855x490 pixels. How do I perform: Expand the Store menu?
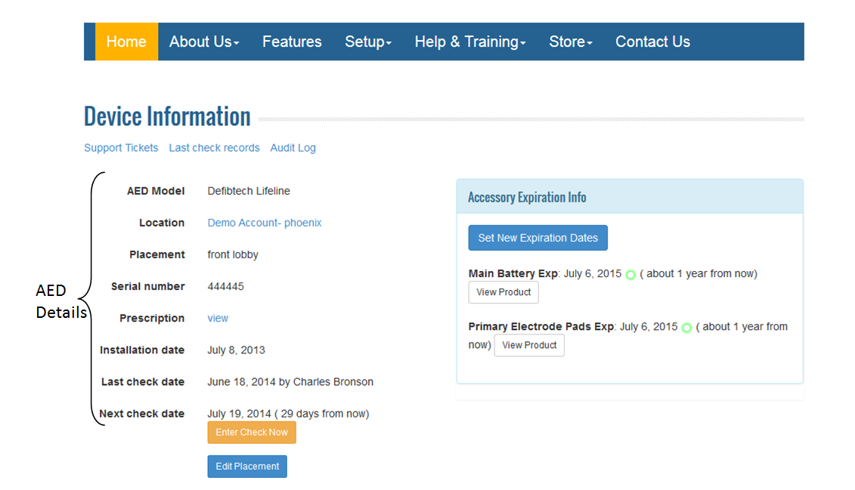point(571,42)
